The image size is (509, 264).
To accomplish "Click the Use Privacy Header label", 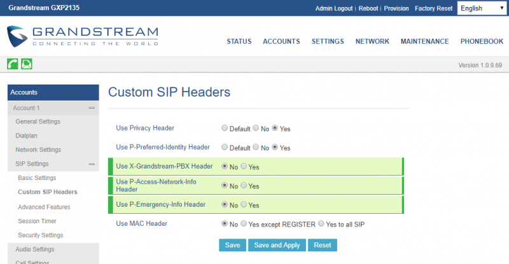I will tap(145, 128).
